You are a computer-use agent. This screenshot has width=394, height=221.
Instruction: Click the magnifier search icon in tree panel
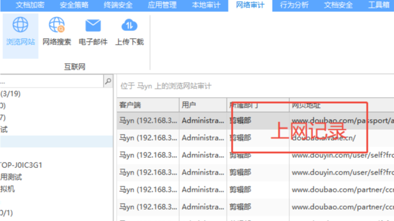[x=108, y=81]
